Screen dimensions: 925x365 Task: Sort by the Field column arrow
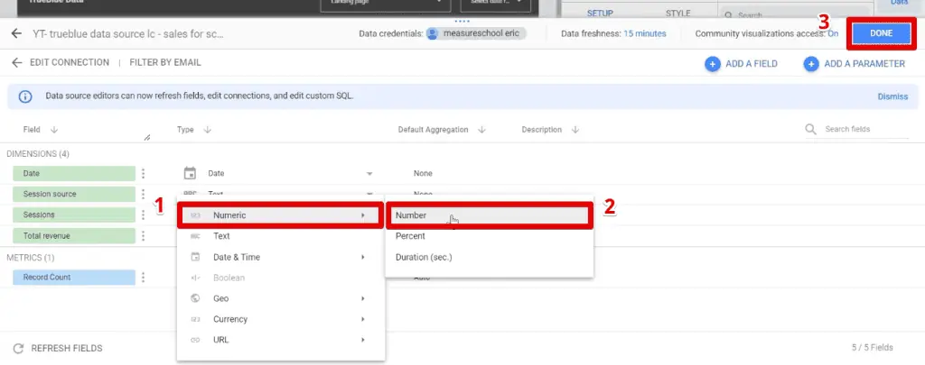54,130
